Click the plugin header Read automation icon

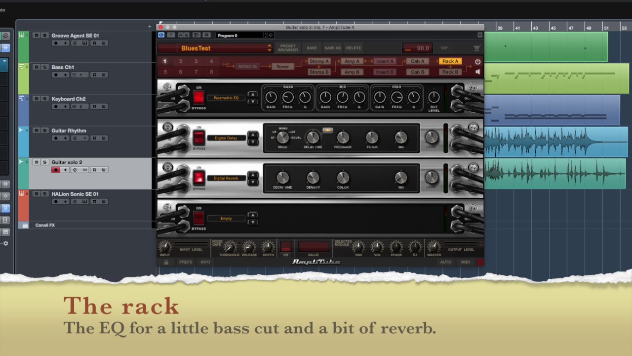coord(181,35)
